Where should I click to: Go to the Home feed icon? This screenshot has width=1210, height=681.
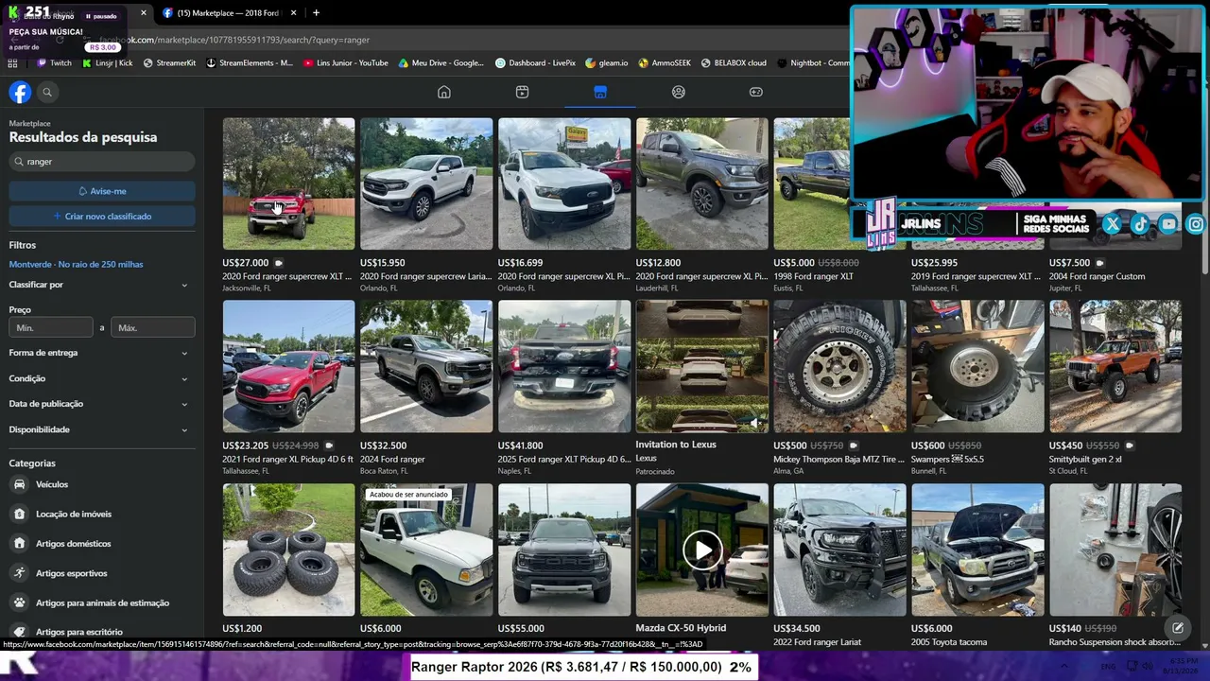click(x=444, y=92)
